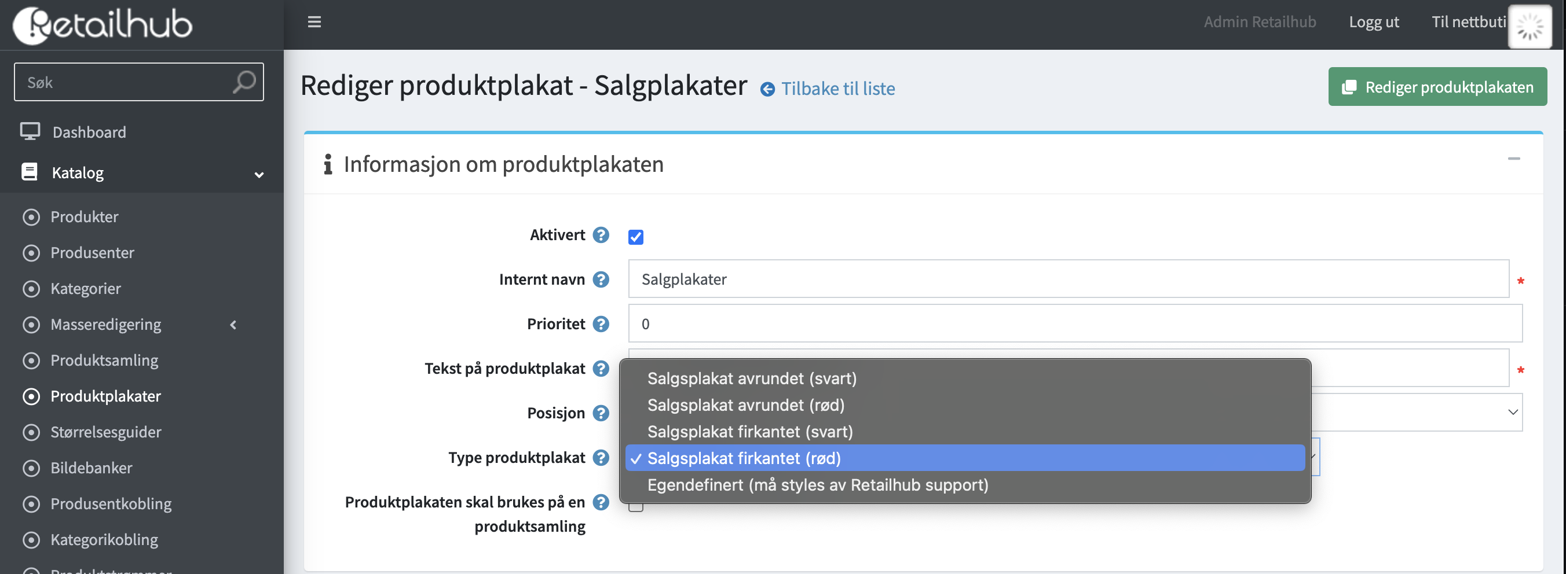The image size is (1566, 574).
Task: Click help icon next to Aktivert
Action: pos(601,235)
